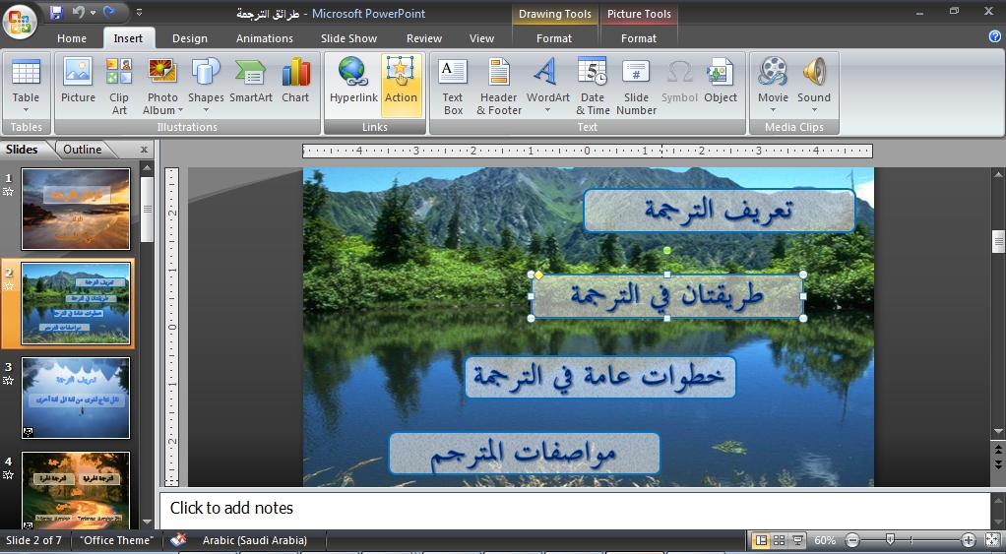This screenshot has width=1006, height=554.
Task: Expand the Movie dropdown arrow
Action: tap(773, 110)
